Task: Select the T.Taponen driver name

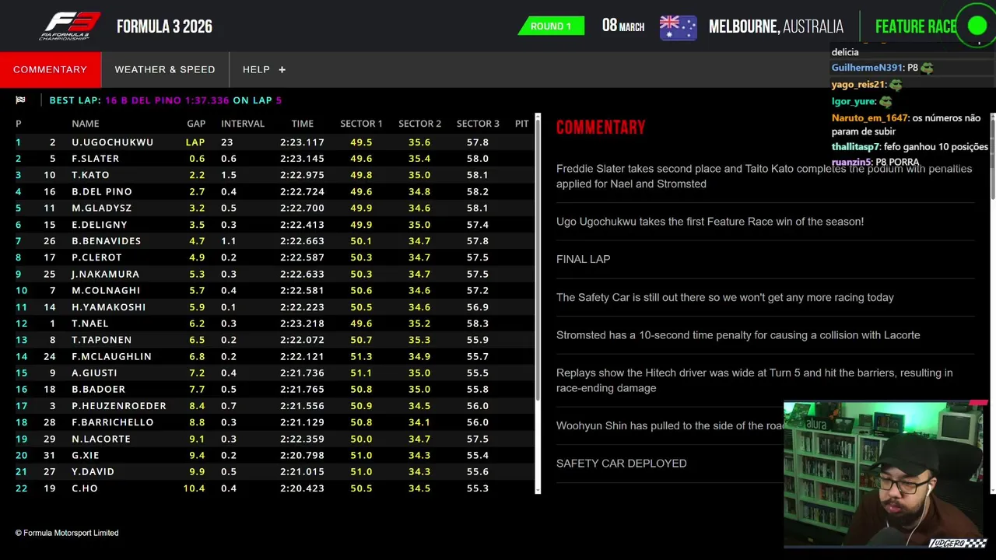Action: 102,340
